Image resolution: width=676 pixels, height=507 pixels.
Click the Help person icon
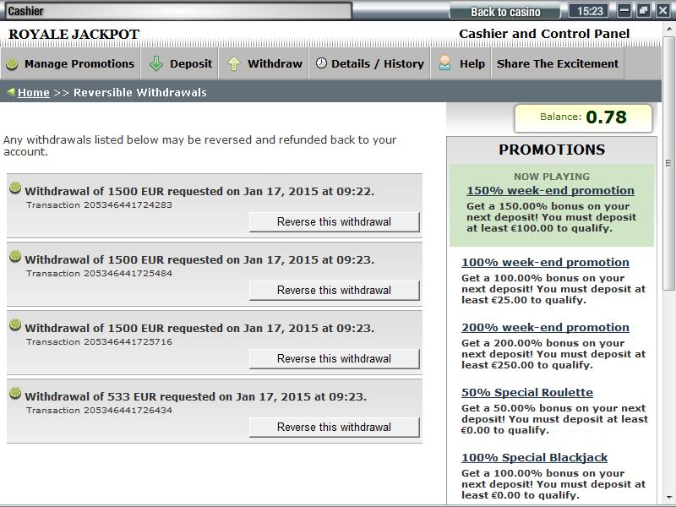(444, 63)
